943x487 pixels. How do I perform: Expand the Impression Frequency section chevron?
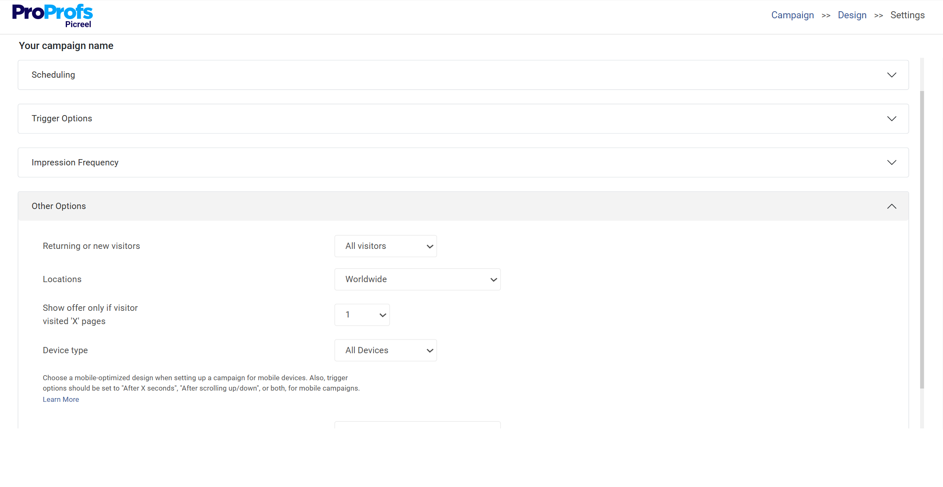892,162
